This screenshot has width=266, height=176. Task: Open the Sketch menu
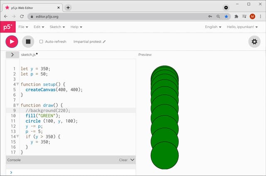coord(57,27)
